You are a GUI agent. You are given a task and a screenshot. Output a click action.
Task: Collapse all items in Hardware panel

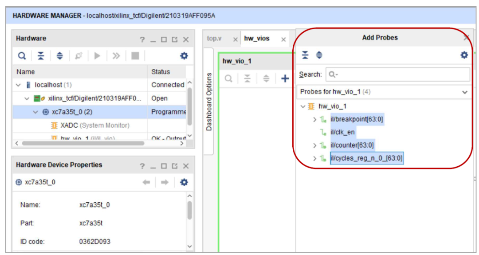41,56
